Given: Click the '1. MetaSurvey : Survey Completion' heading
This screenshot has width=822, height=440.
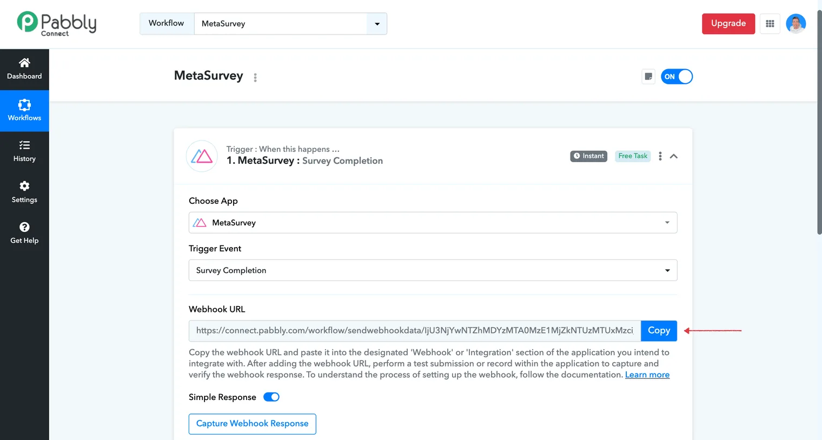Looking at the screenshot, I should 304,161.
